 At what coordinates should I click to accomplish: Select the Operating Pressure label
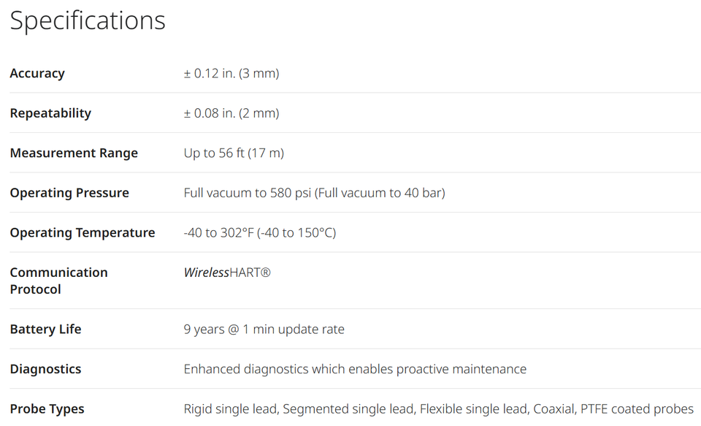pos(69,193)
